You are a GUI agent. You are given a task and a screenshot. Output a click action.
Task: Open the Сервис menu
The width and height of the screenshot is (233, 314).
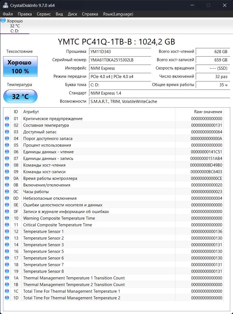pos(44,14)
